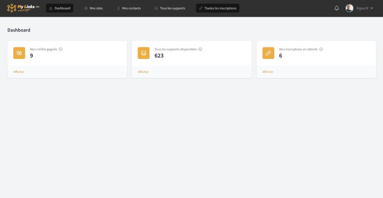This screenshot has height=198, width=383.
Task: Click the credits card wallet icon
Action: 19,53
